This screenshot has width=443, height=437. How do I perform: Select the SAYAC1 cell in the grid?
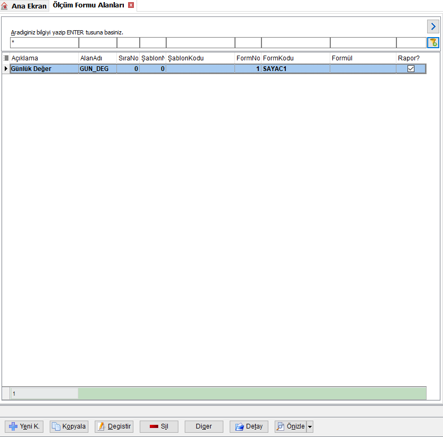tap(295, 69)
